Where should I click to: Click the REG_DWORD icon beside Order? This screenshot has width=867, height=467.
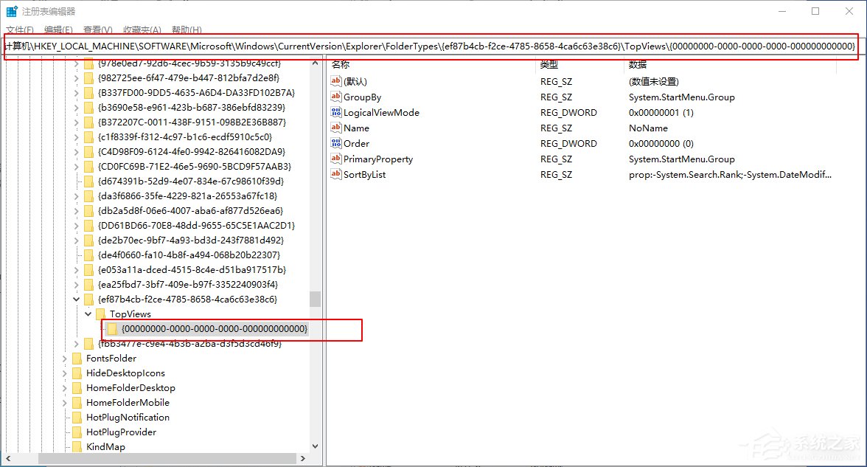[336, 143]
